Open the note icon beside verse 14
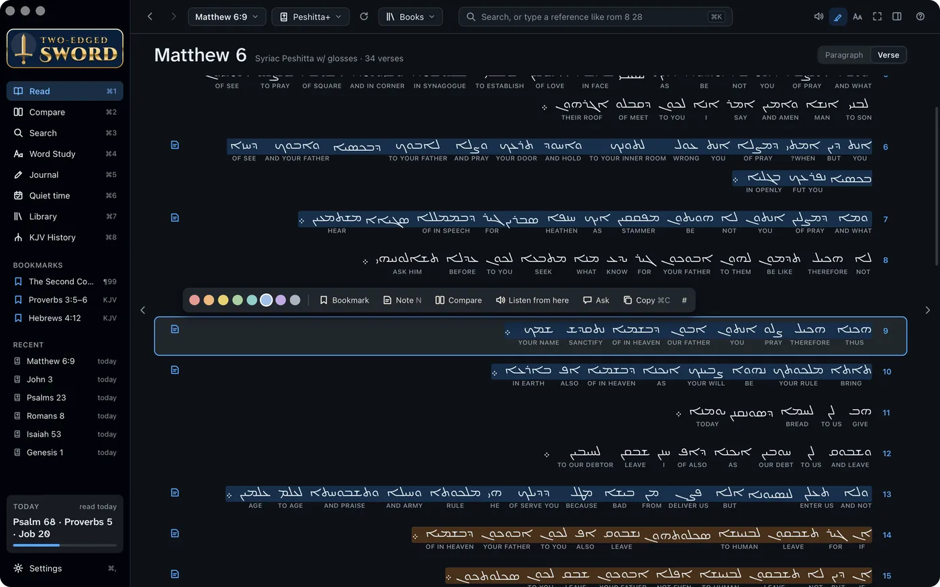 click(x=175, y=533)
